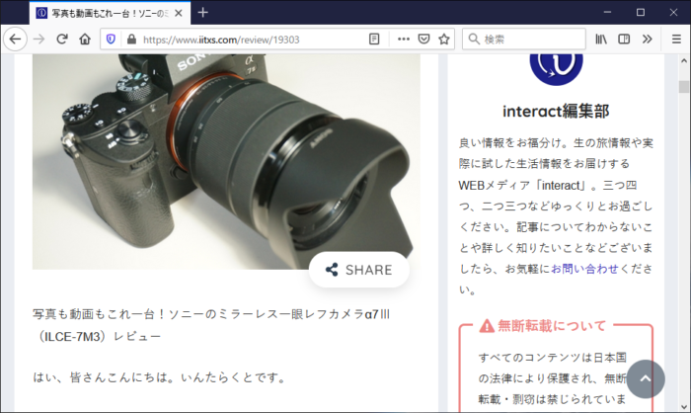
Task: Toggle the sidebar view
Action: 624,40
